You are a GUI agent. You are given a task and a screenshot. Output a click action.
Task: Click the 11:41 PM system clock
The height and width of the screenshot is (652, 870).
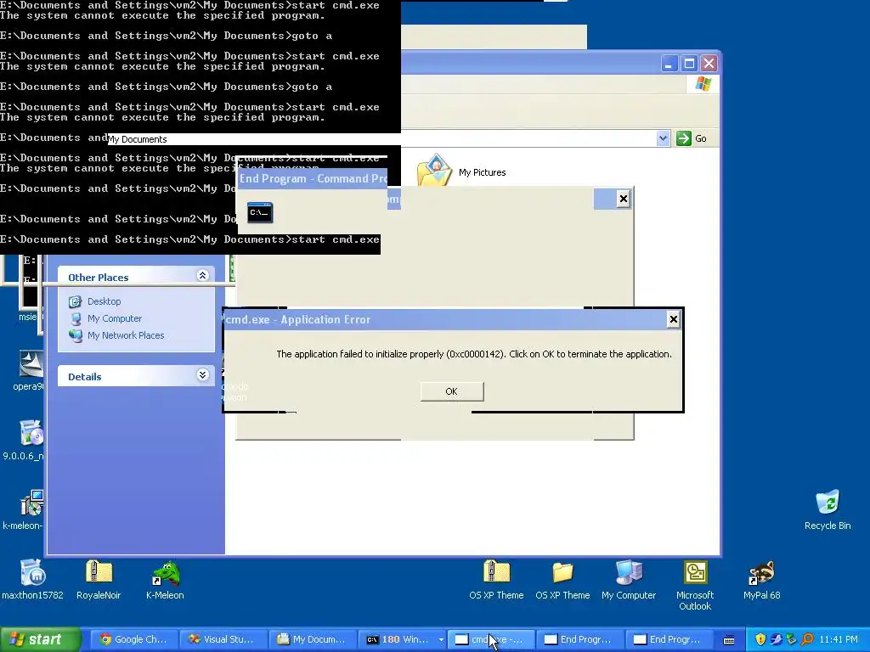coord(839,639)
